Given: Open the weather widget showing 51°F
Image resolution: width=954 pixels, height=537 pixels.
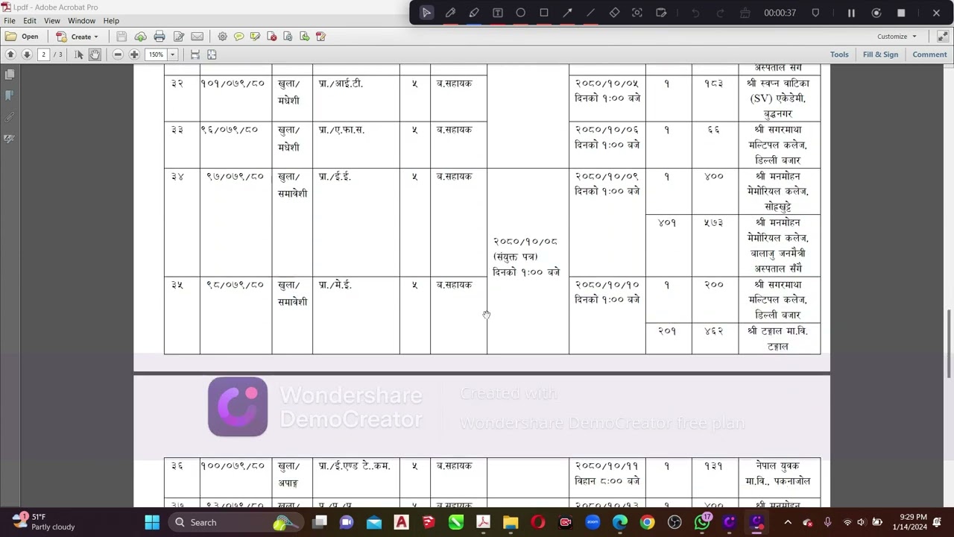Looking at the screenshot, I should pyautogui.click(x=43, y=522).
